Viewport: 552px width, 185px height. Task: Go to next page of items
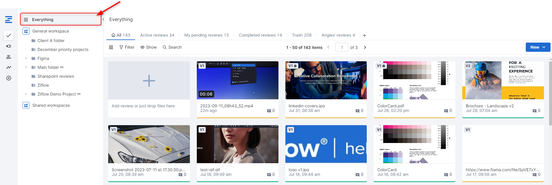[x=365, y=47]
